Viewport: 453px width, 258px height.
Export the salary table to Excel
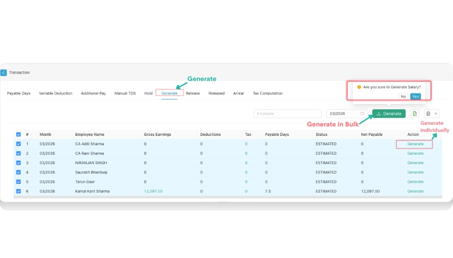(x=415, y=113)
